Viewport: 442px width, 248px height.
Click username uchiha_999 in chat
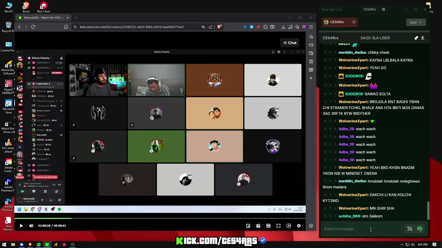click(x=350, y=216)
